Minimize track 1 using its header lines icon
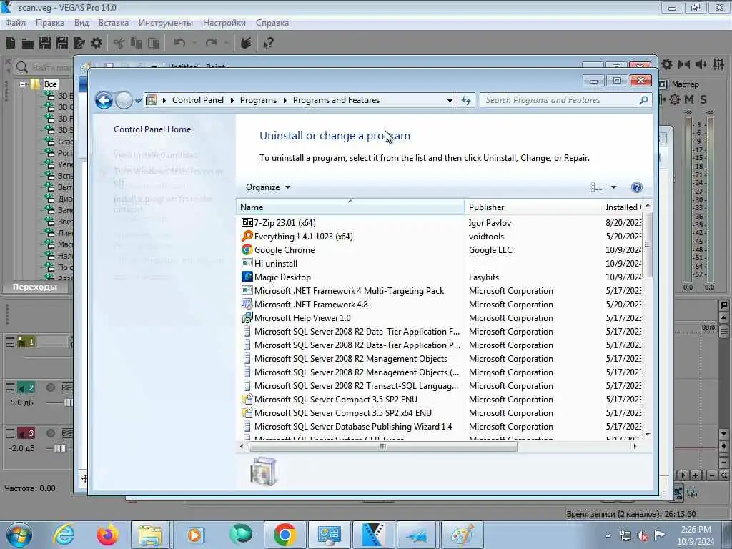This screenshot has height=549, width=732. [x=10, y=342]
